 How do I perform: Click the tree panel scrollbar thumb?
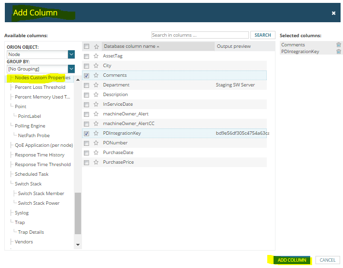tap(78, 213)
